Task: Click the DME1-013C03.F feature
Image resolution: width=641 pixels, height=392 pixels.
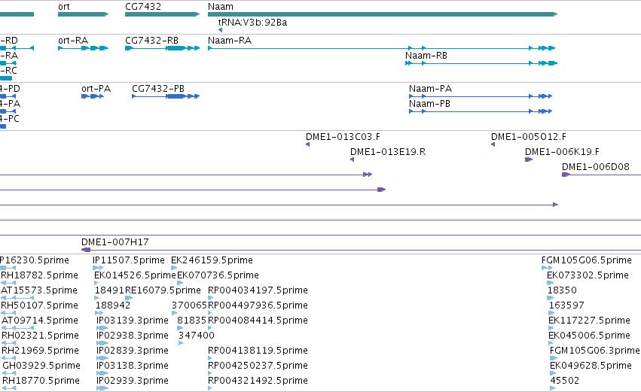Action: [x=343, y=137]
